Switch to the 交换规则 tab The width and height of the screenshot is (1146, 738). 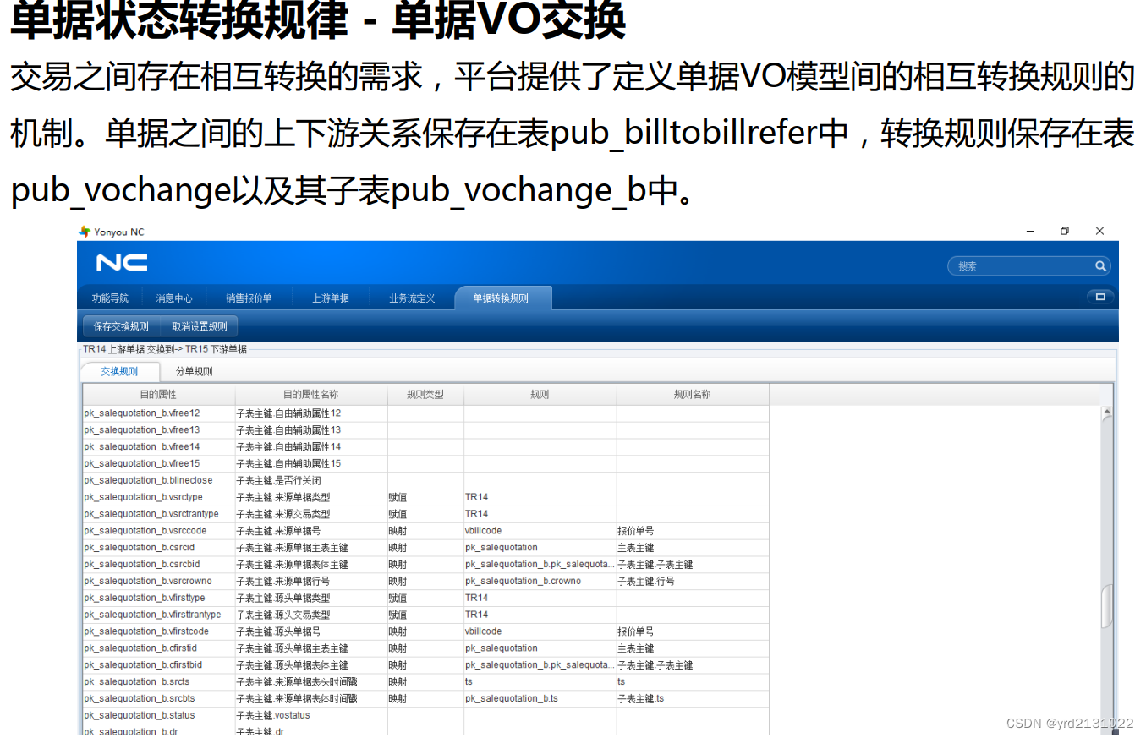pos(120,371)
